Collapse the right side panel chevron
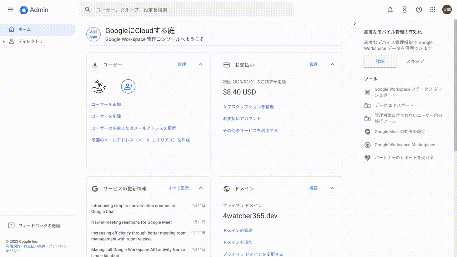Image resolution: width=457 pixels, height=257 pixels. (355, 24)
